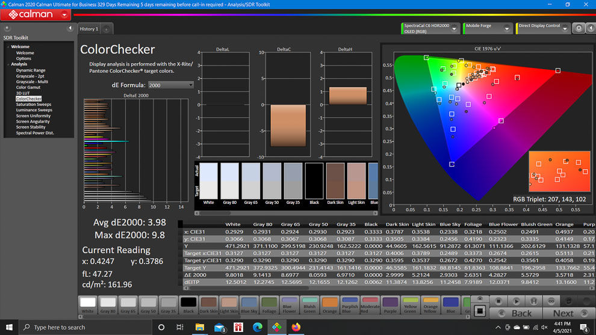Open the Grayscale - Multi page
The width and height of the screenshot is (596, 335).
tap(32, 82)
